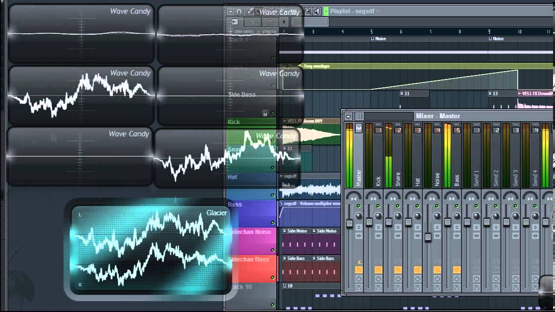Select insert slot 4 badge on Noise
Image resolution: width=555 pixels, height=312 pixels.
click(x=437, y=130)
